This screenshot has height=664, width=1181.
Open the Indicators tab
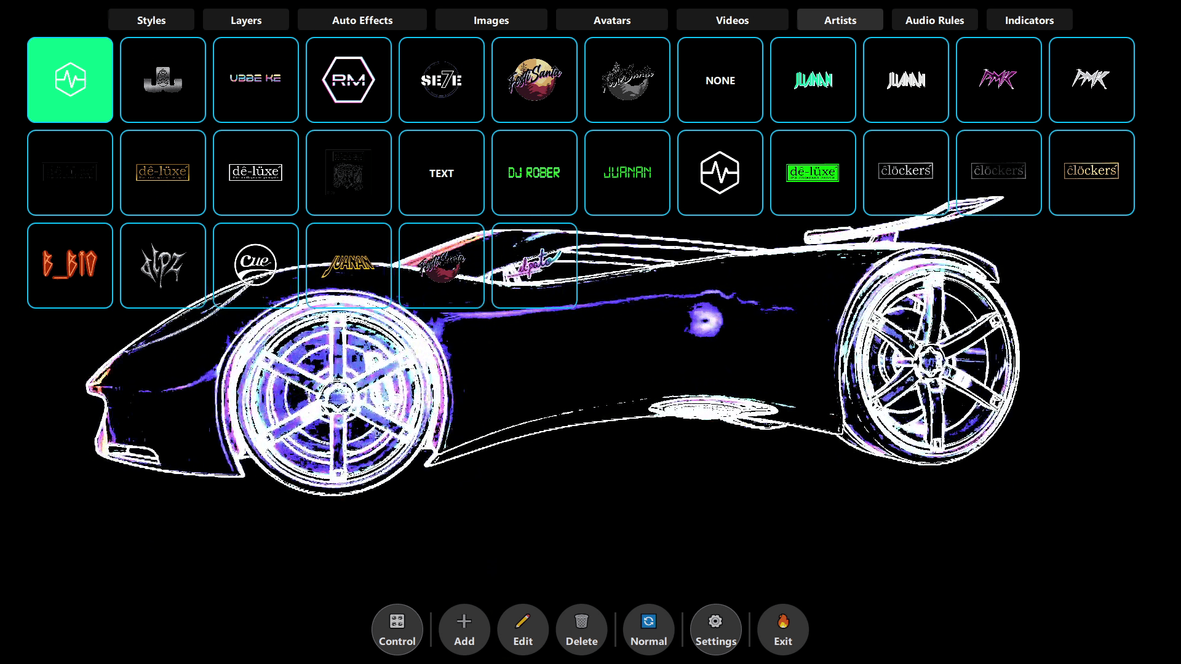[x=1029, y=20]
